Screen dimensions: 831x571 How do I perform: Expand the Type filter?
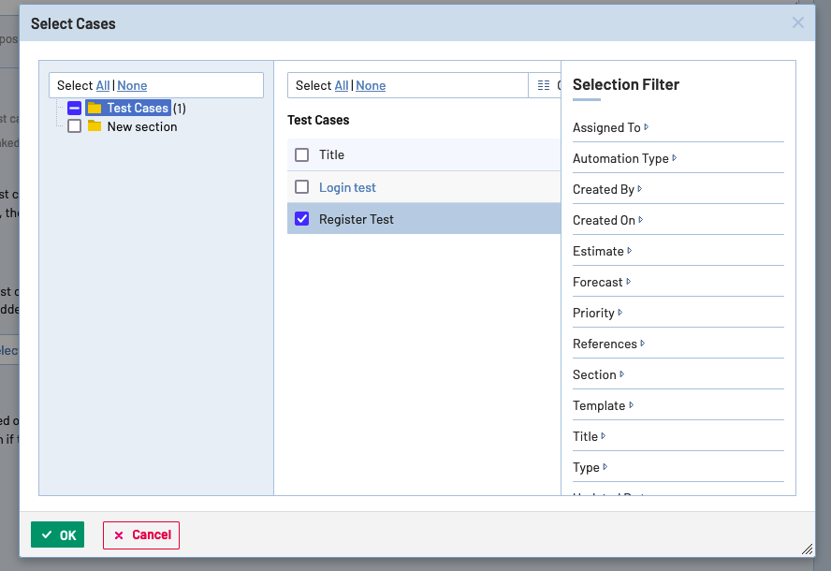590,467
